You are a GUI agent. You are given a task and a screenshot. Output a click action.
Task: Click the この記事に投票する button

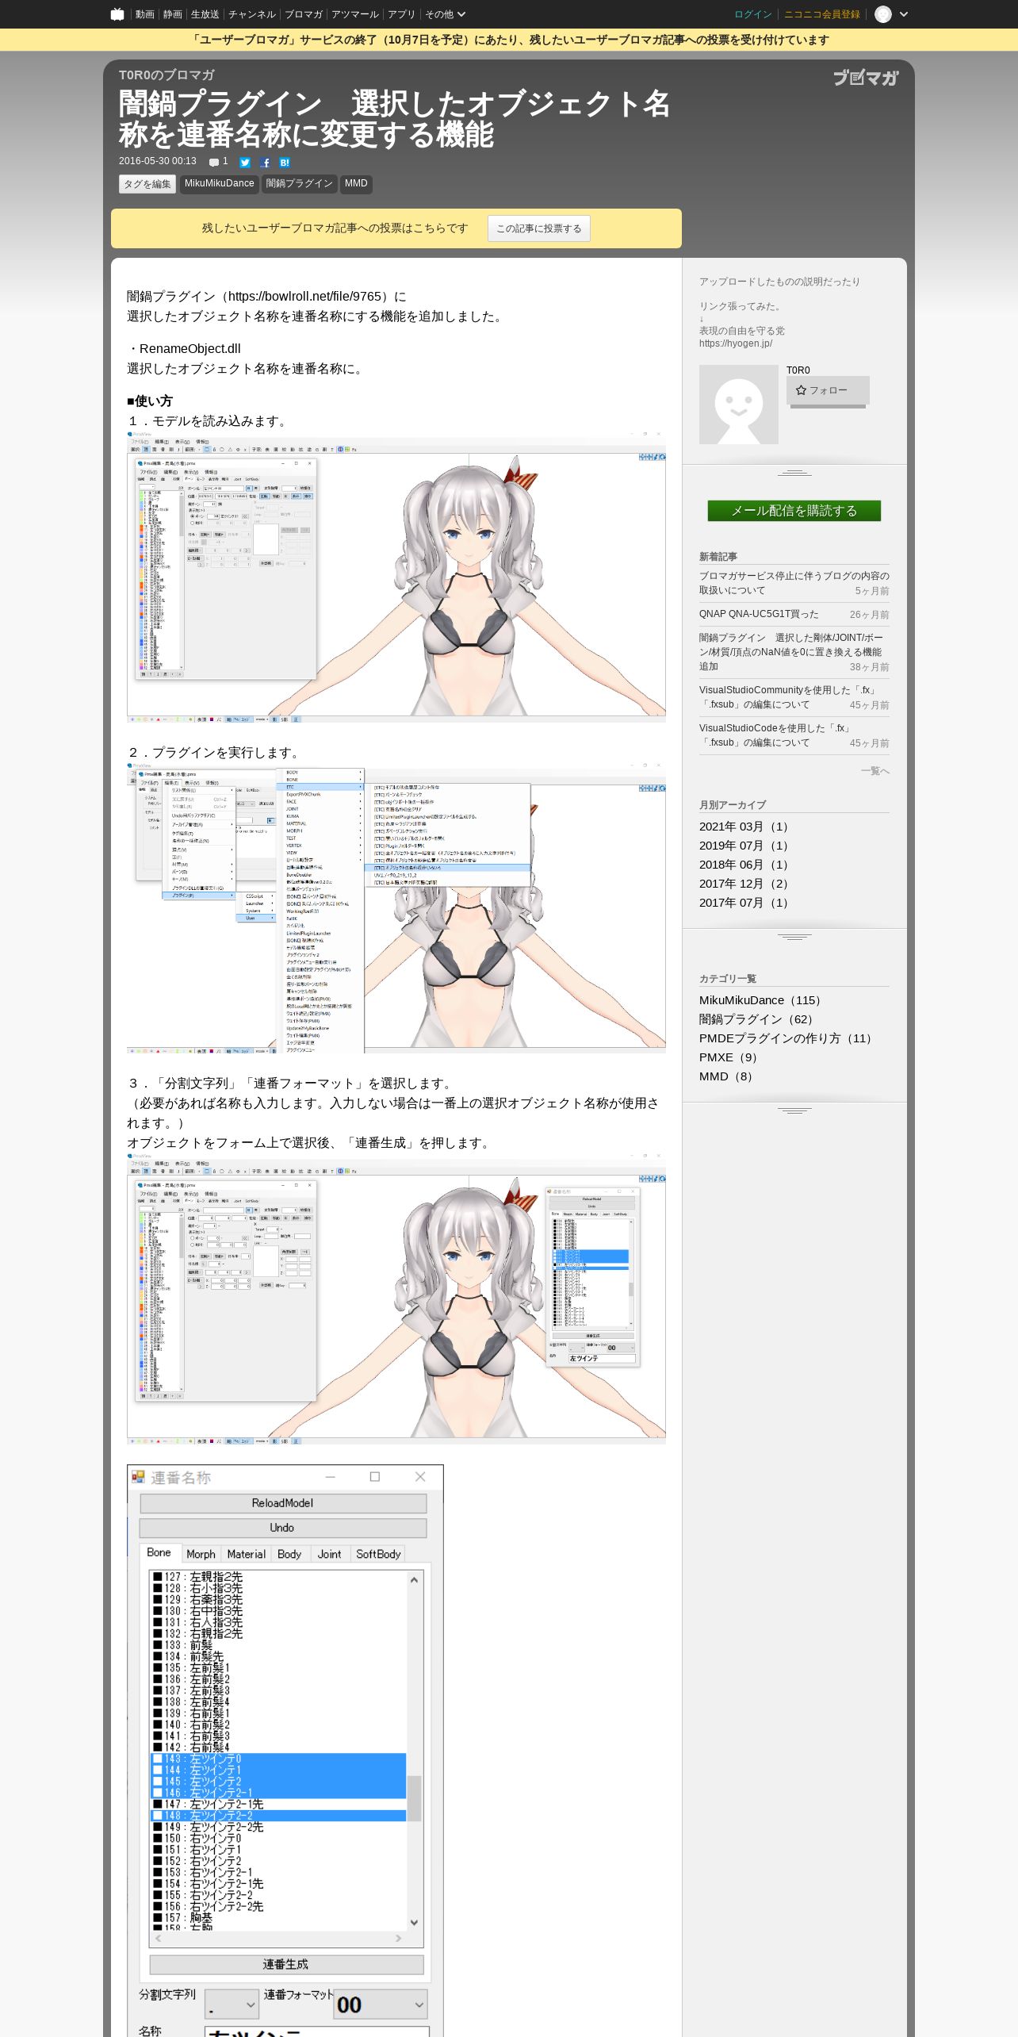pos(539,228)
